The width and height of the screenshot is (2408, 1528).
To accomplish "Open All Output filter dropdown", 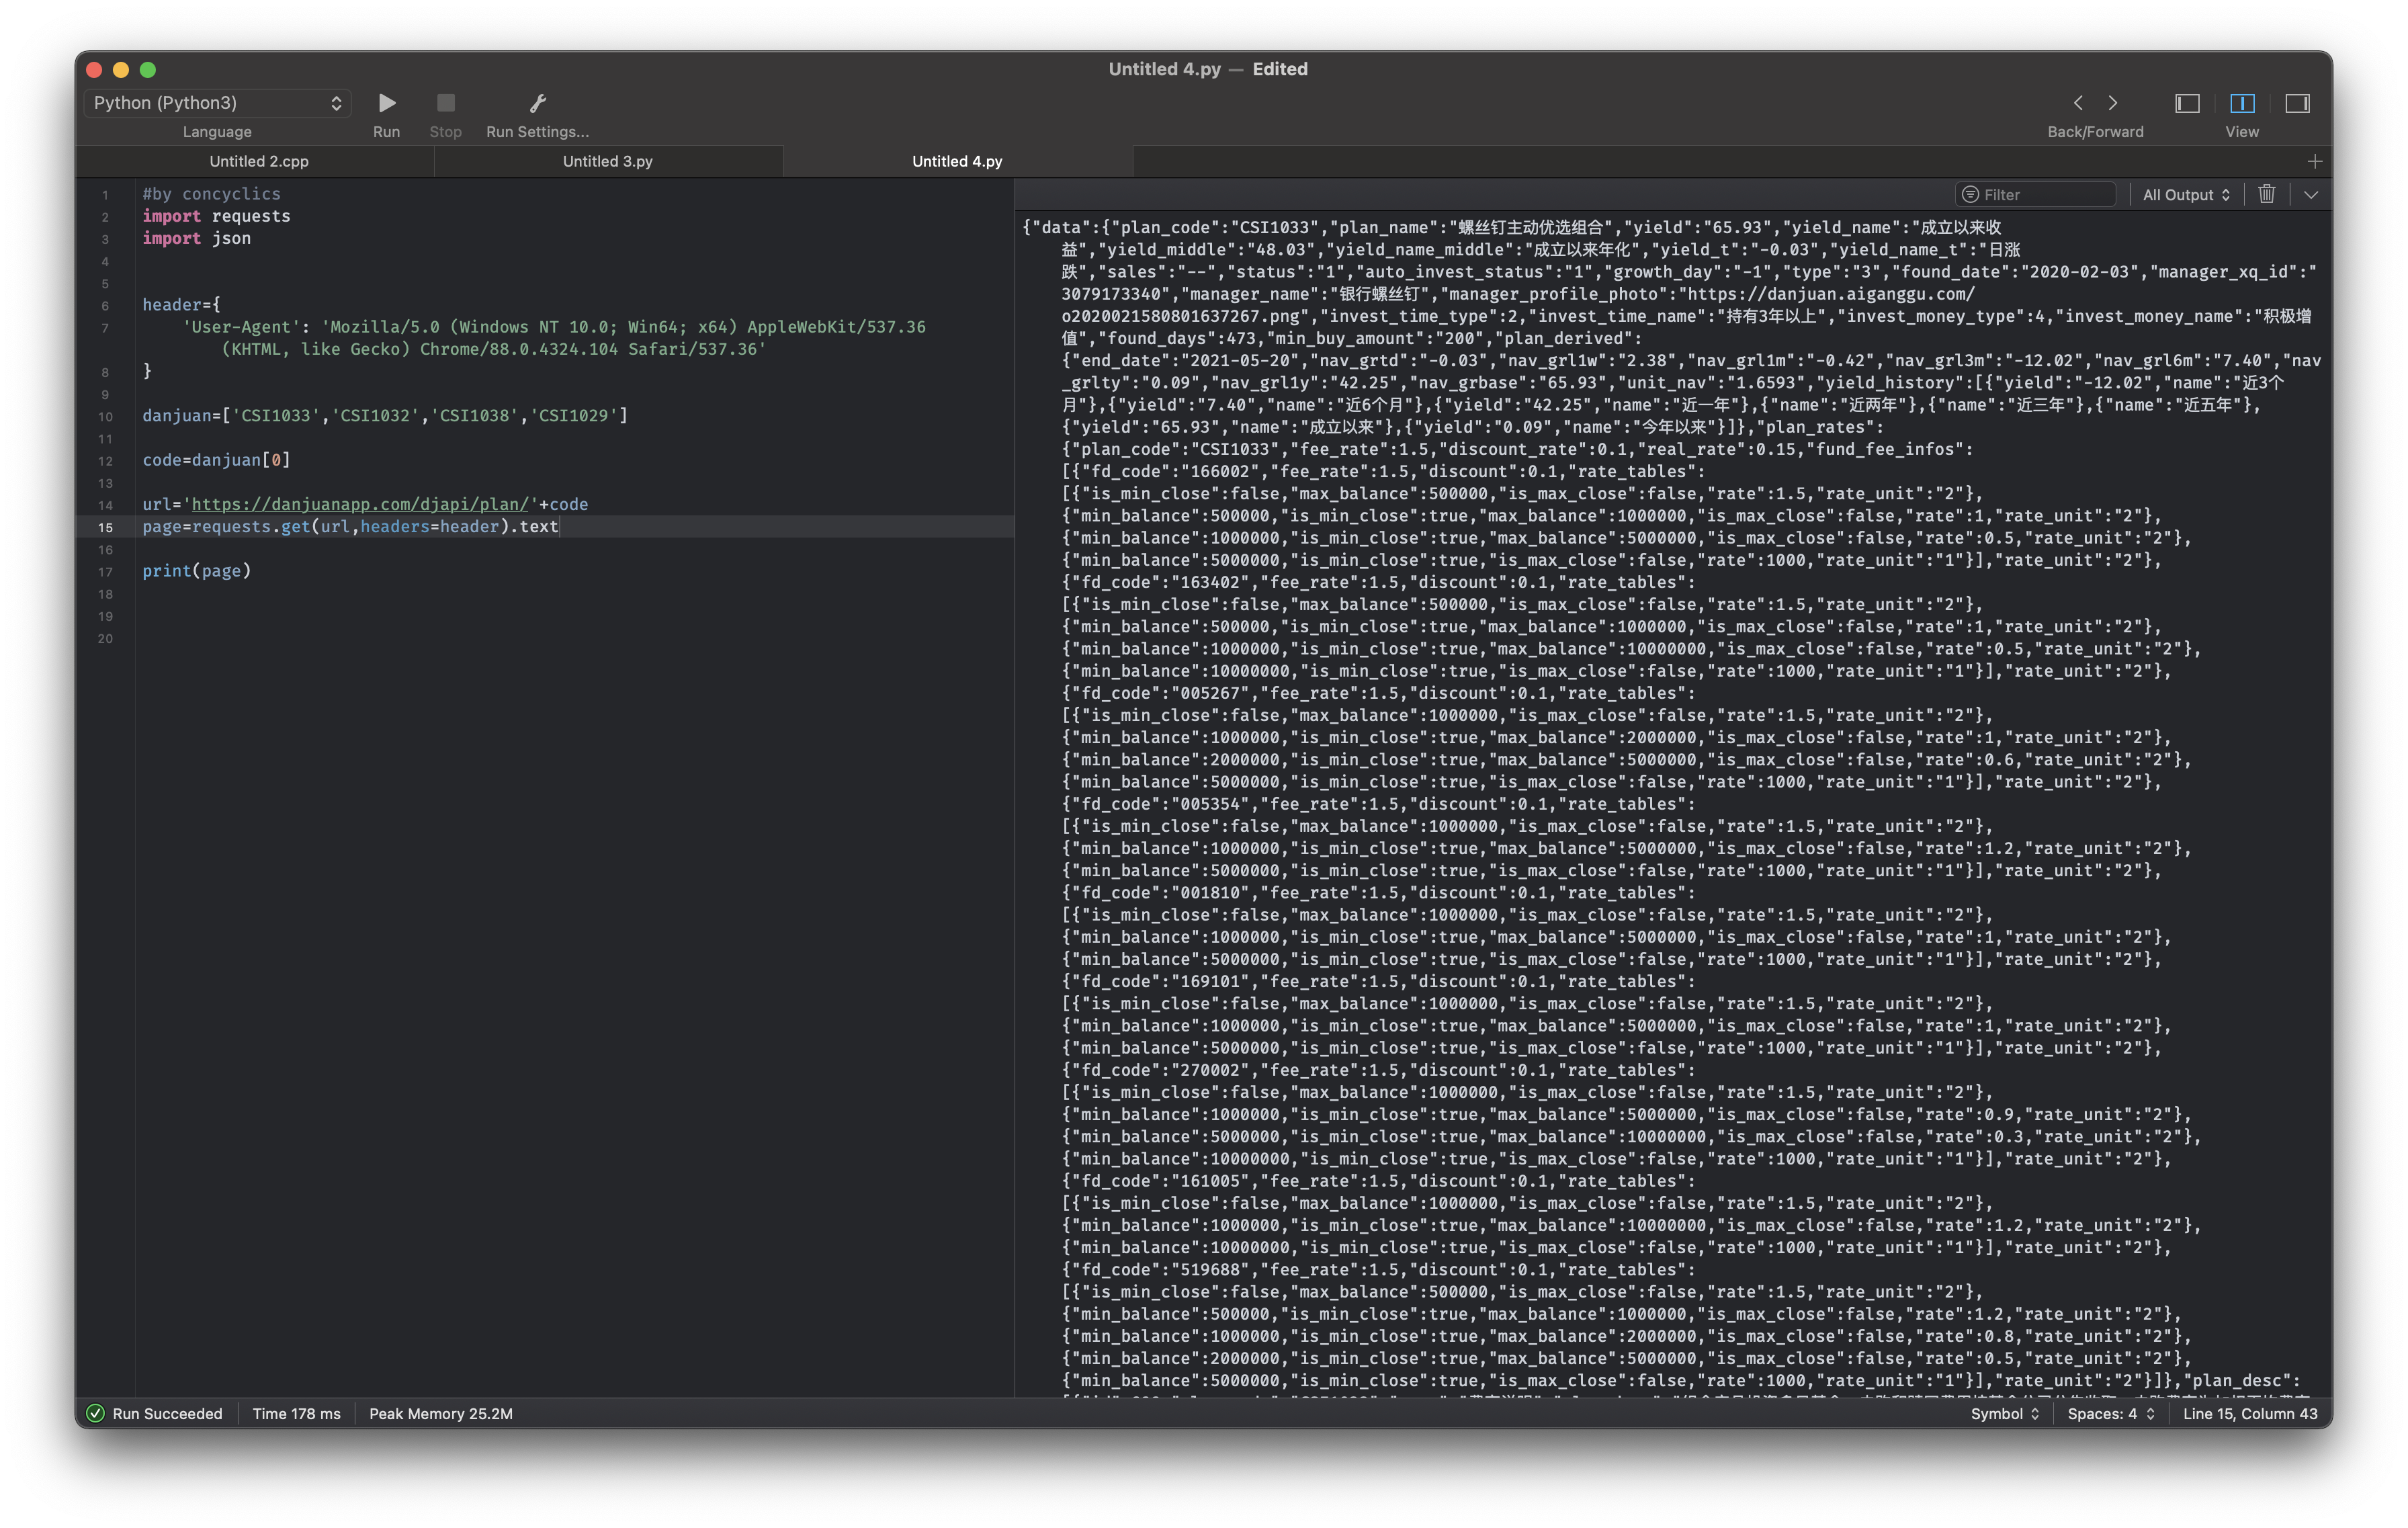I will pyautogui.click(x=2186, y=195).
